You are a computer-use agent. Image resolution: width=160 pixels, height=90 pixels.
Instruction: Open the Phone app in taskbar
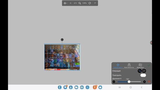pos(60,87)
